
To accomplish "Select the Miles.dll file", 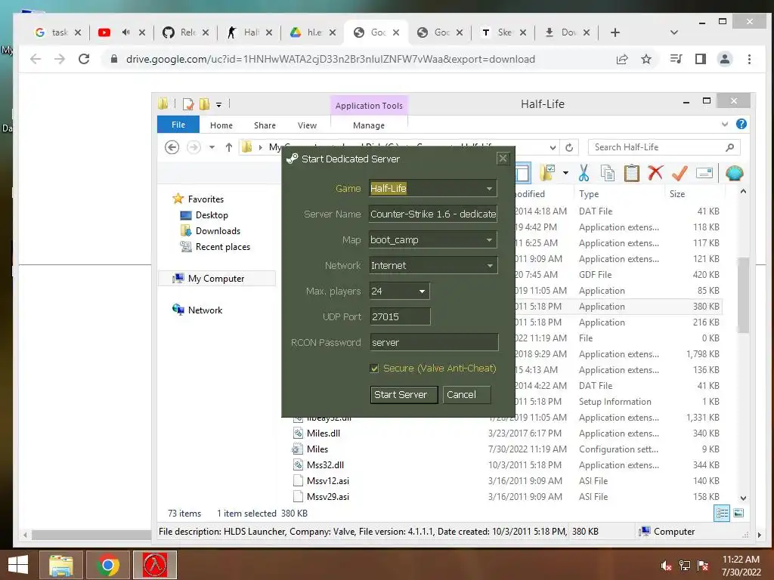I will click(x=324, y=433).
